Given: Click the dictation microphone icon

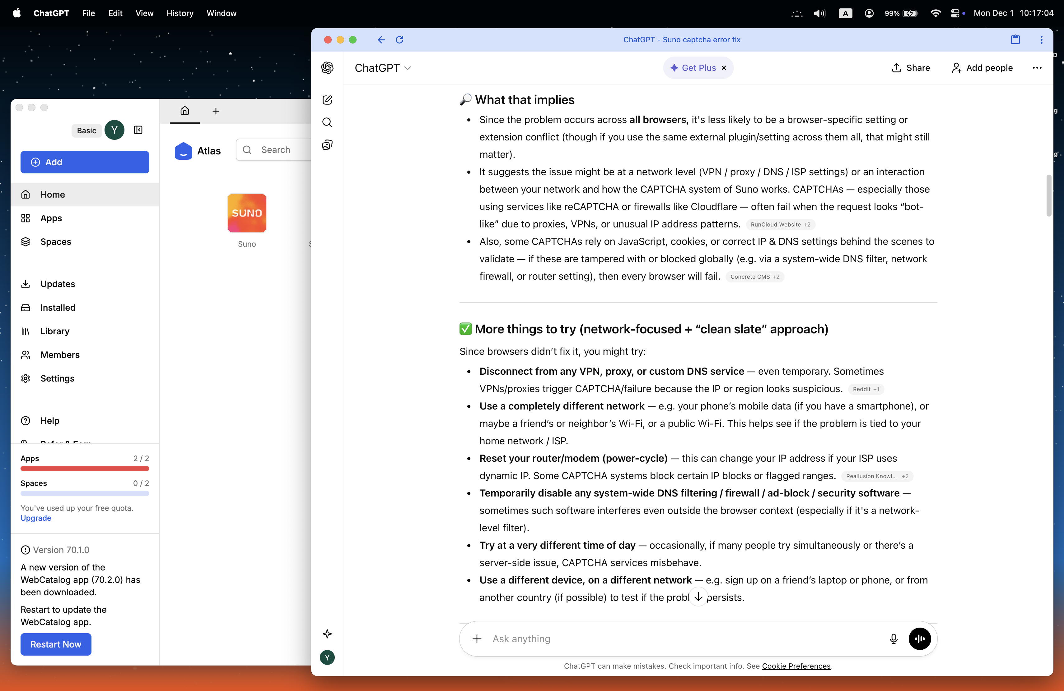Looking at the screenshot, I should click(893, 639).
